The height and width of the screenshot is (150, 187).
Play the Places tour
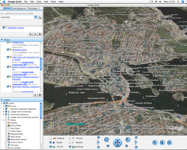click(35, 95)
